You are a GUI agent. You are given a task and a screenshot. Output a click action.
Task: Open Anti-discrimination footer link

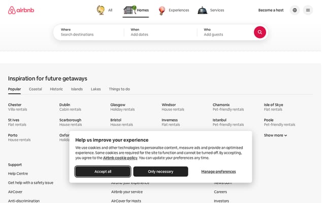[24, 201]
